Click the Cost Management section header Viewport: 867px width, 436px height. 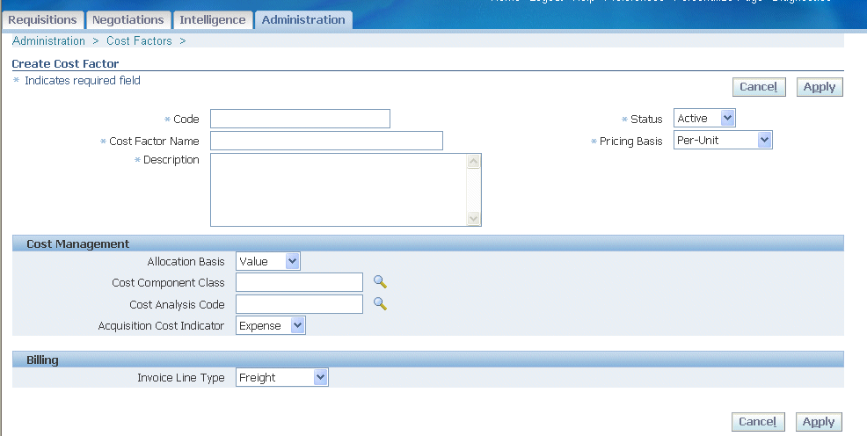coord(428,243)
